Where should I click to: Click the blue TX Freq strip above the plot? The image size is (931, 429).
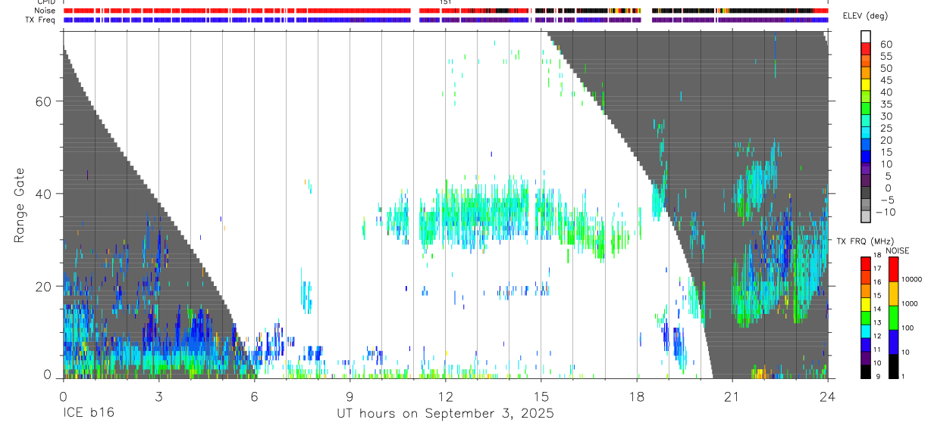coord(446,20)
